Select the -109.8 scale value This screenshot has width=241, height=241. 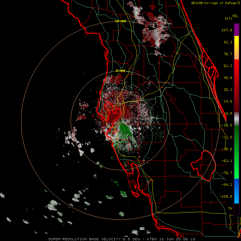[x=226, y=197]
